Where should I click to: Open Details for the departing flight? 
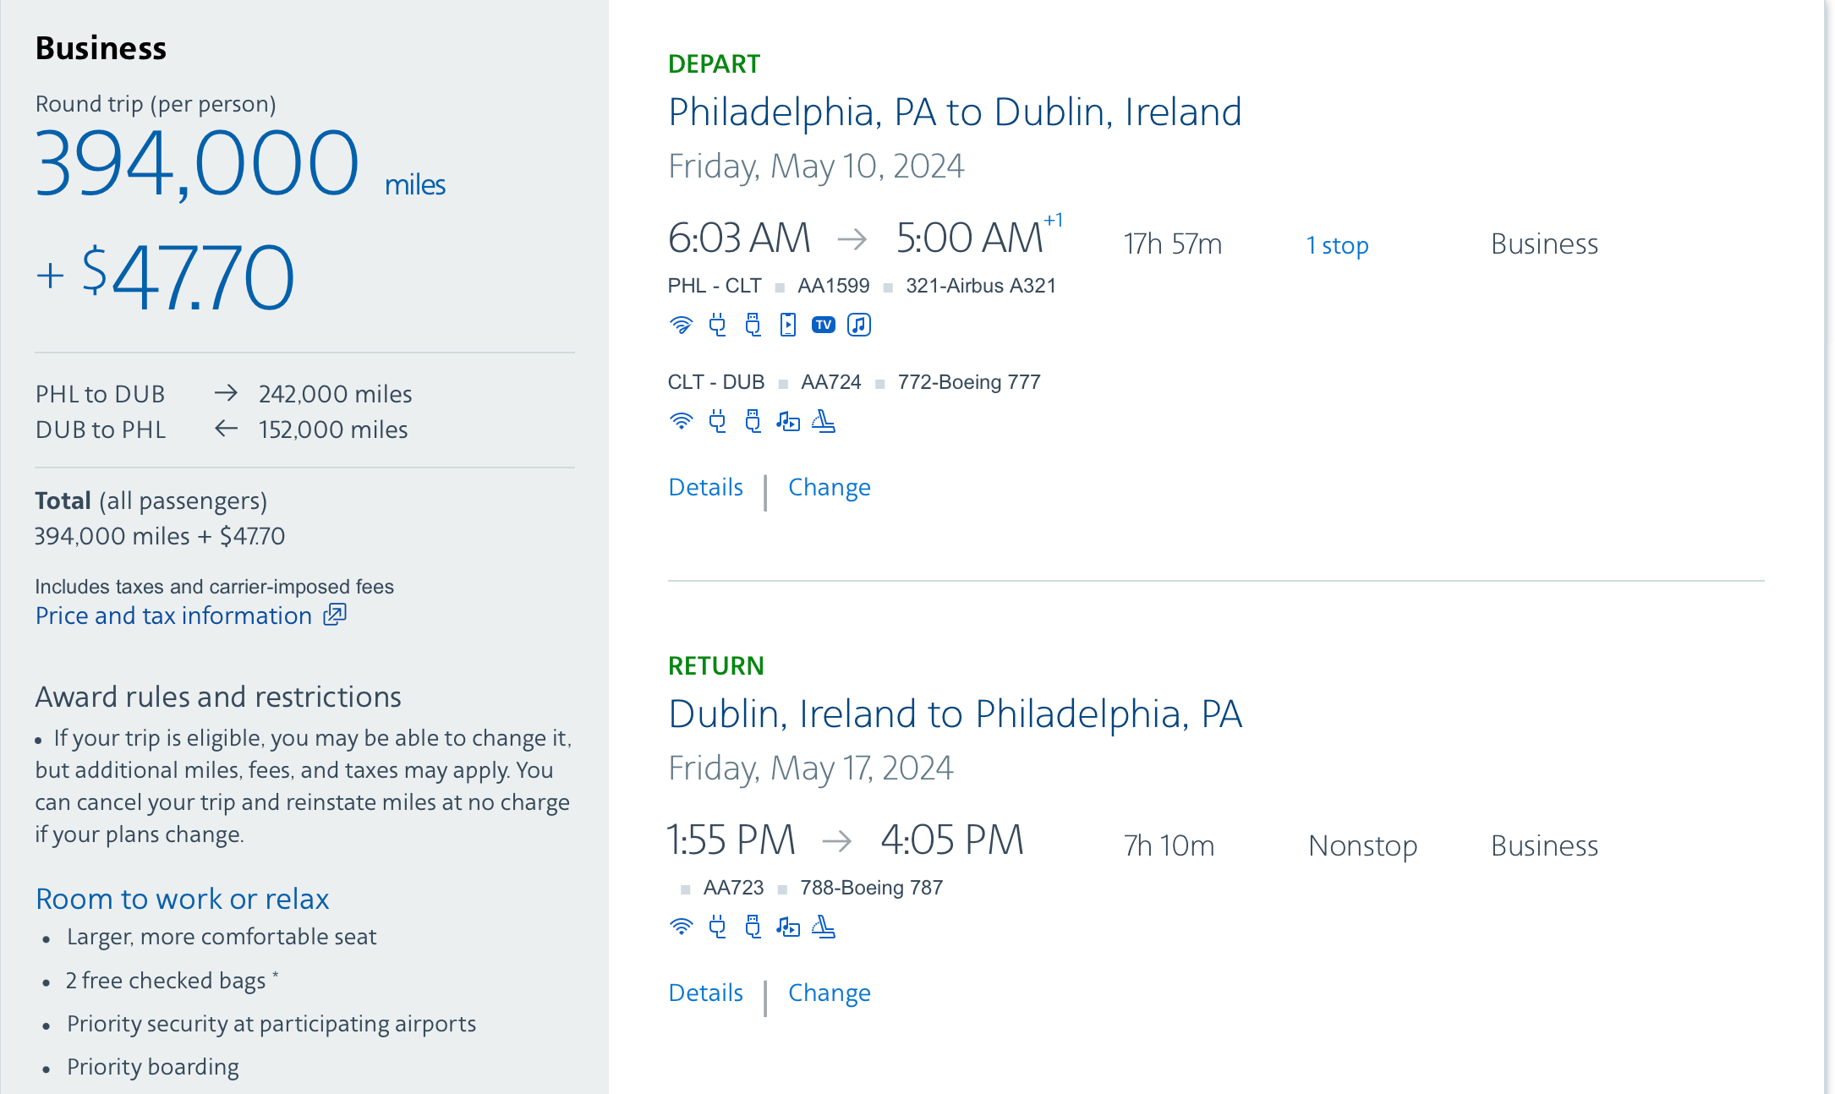pos(705,487)
